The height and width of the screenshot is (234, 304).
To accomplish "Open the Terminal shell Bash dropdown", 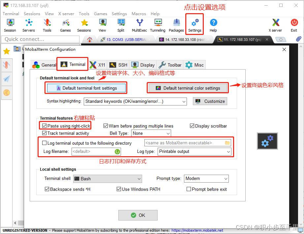I will (107, 179).
